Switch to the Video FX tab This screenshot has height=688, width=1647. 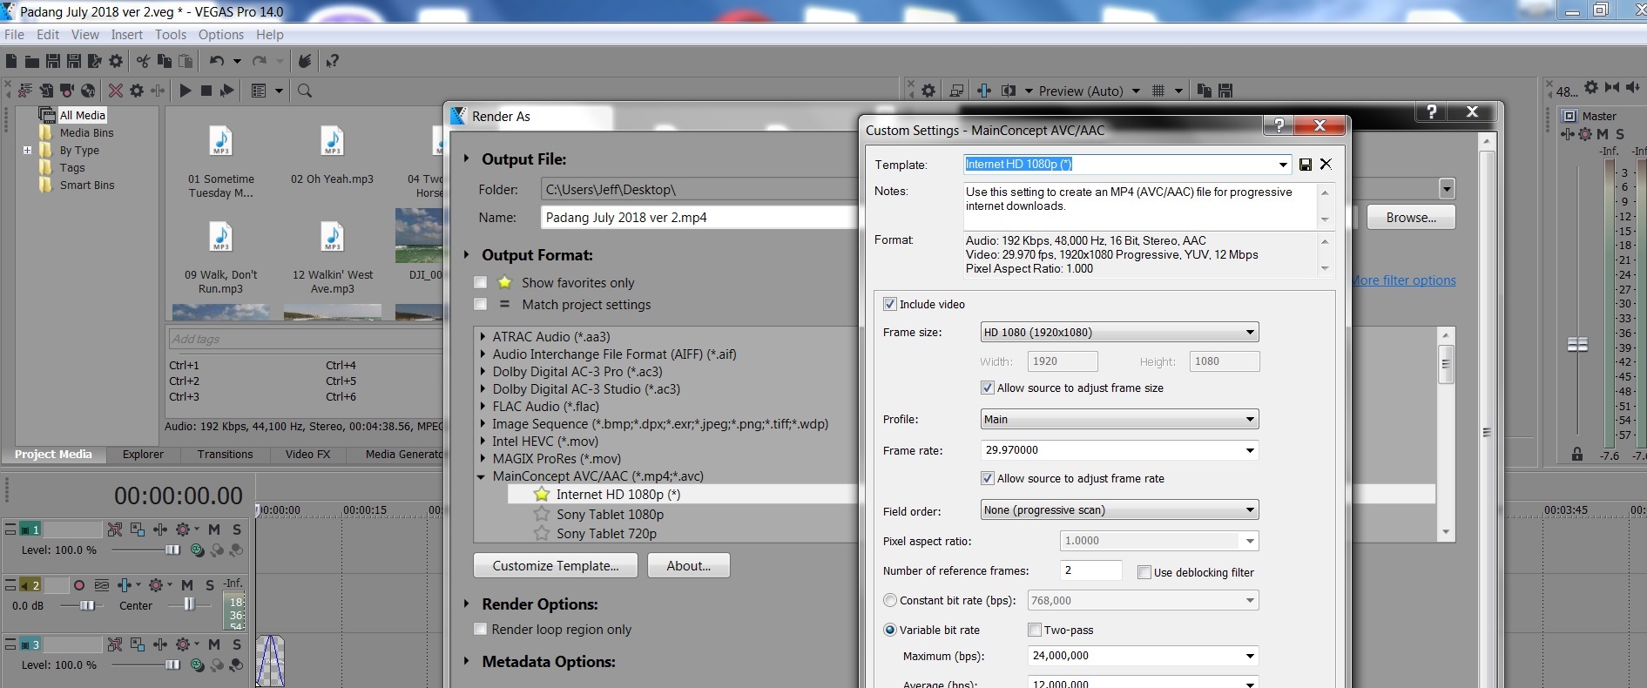click(x=307, y=455)
